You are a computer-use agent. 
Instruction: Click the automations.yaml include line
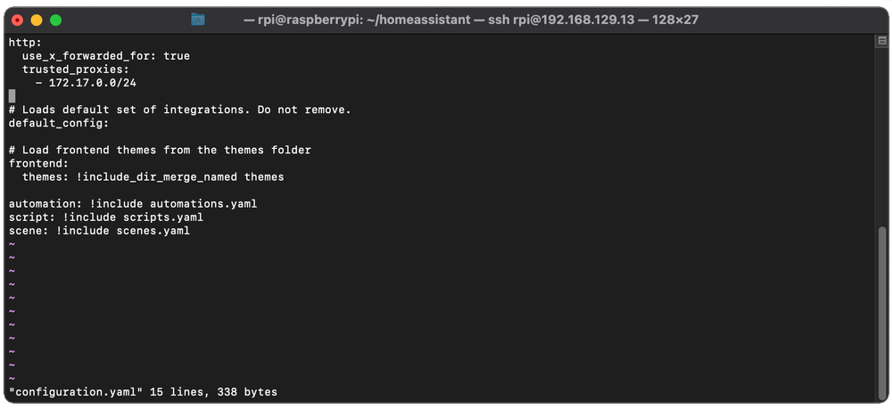click(132, 204)
